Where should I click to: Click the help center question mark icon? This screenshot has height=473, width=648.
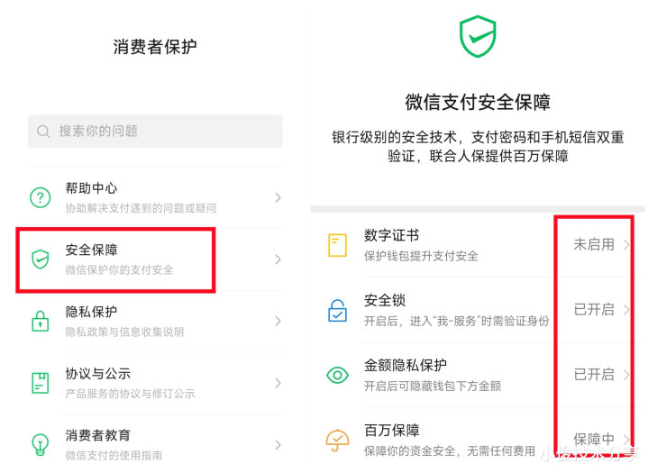click(x=40, y=197)
